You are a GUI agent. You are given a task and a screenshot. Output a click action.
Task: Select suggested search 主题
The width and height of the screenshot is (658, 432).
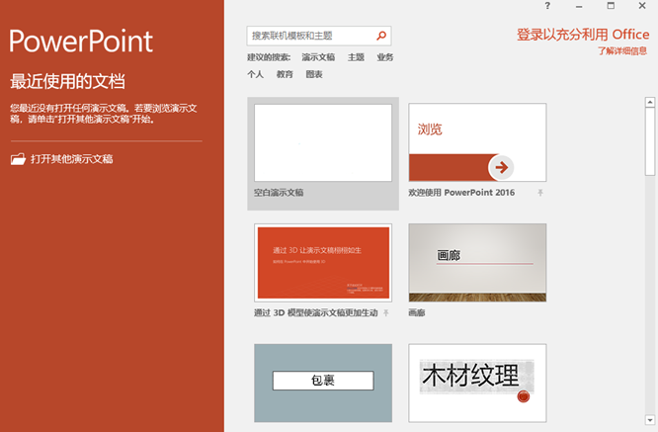click(x=356, y=57)
